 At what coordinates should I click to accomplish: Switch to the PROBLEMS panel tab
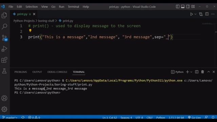(21, 72)
